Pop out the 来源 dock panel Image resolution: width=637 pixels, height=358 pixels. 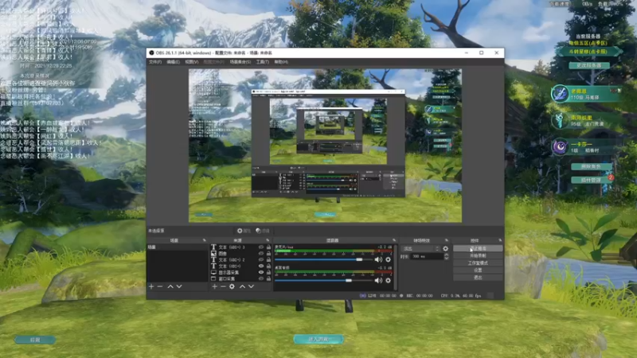(268, 240)
